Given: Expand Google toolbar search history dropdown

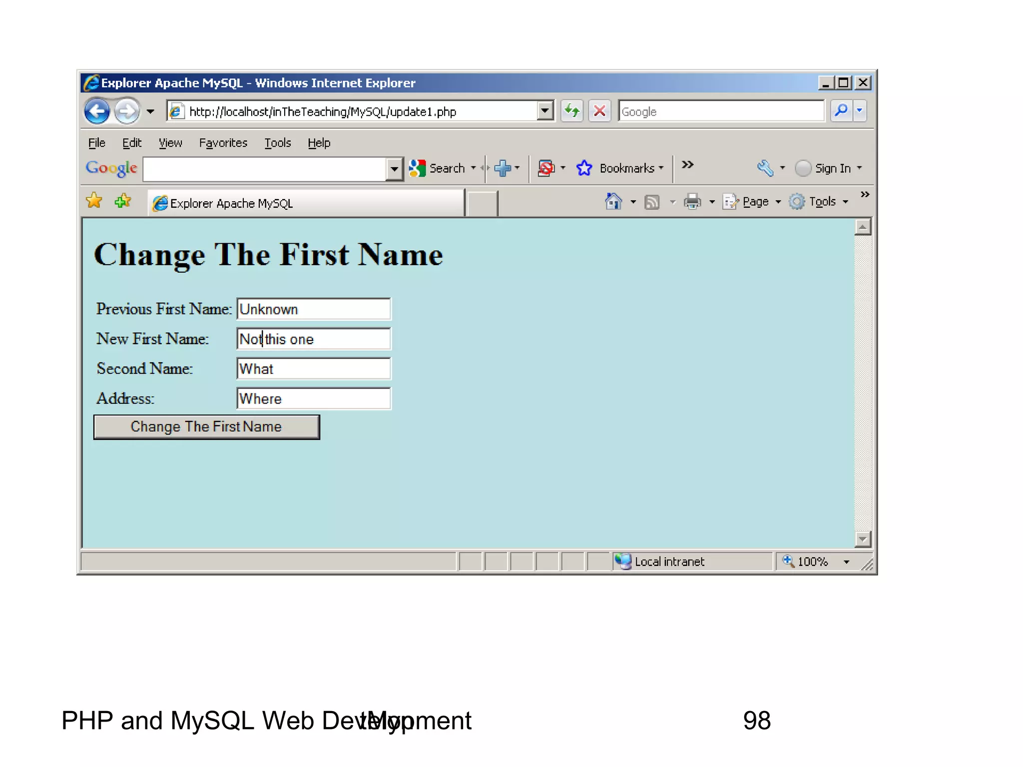Looking at the screenshot, I should [394, 169].
